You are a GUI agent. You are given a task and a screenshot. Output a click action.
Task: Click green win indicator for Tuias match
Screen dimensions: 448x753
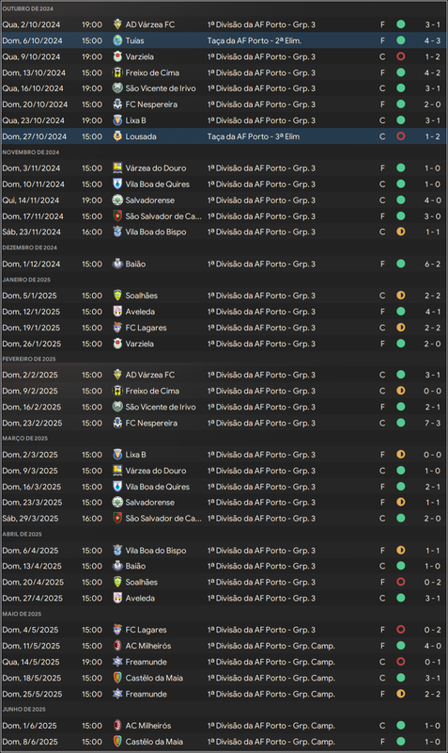[x=401, y=40]
